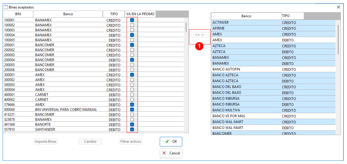The height and width of the screenshot is (164, 347).
Task: Select the BANAMEX DEBITO row in right list
Action: pyautogui.click(x=273, y=63)
